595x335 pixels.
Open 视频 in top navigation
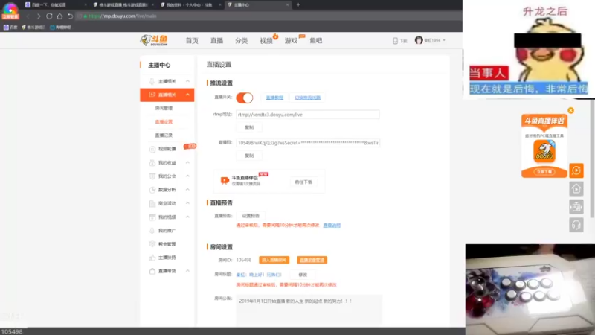pyautogui.click(x=266, y=41)
